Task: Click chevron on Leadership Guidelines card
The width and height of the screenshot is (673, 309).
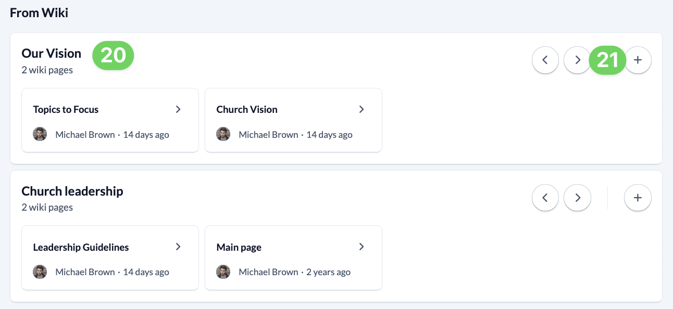Action: (178, 247)
